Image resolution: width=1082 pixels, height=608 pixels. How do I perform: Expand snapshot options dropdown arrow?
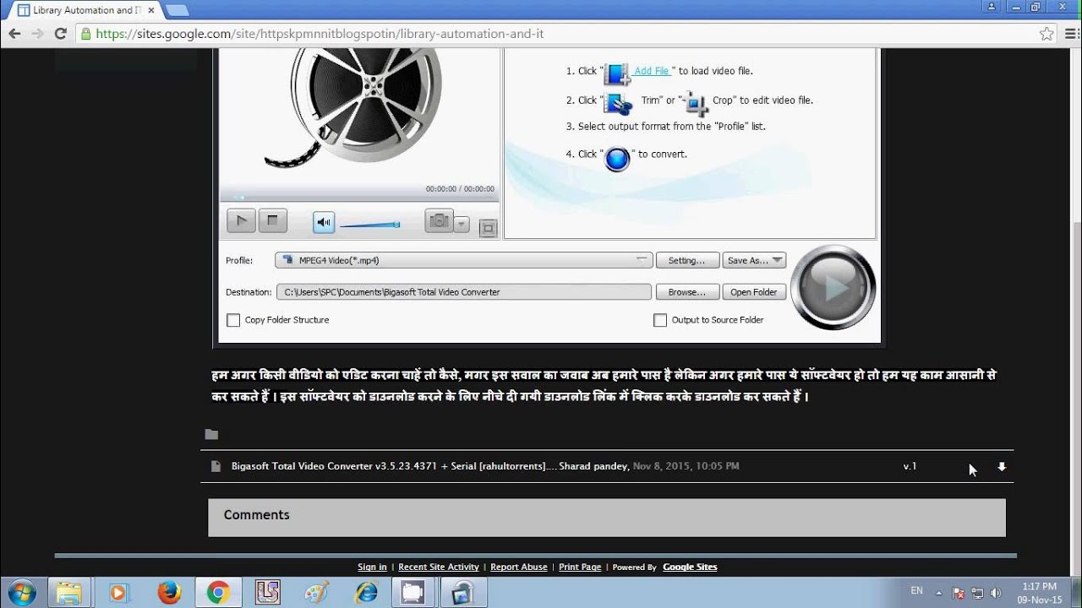tap(461, 225)
